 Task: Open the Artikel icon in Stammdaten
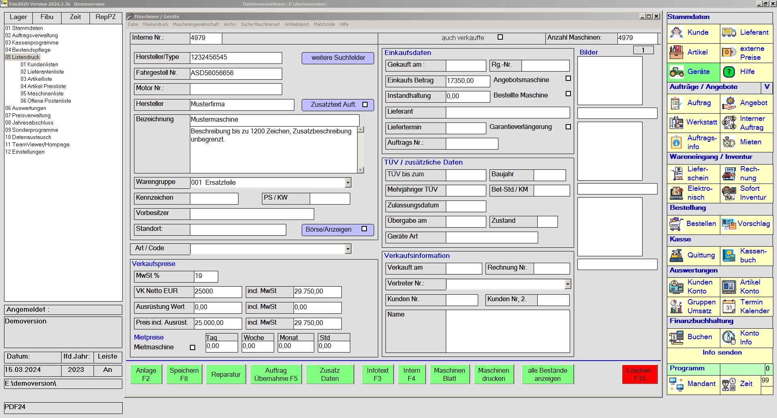click(x=676, y=52)
